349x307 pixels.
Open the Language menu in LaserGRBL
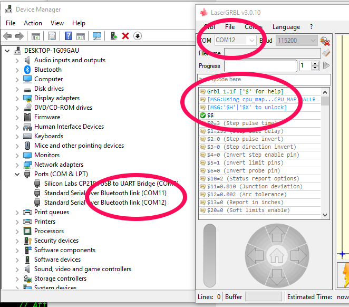tap(286, 27)
